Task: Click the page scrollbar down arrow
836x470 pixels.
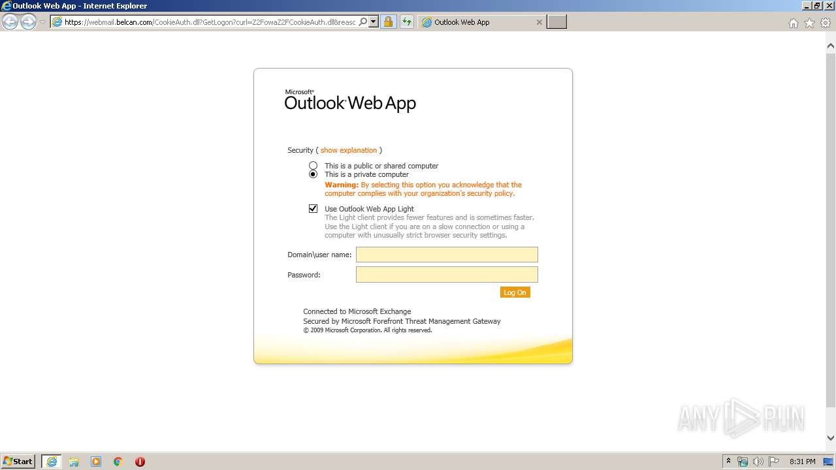Action: pos(831,438)
